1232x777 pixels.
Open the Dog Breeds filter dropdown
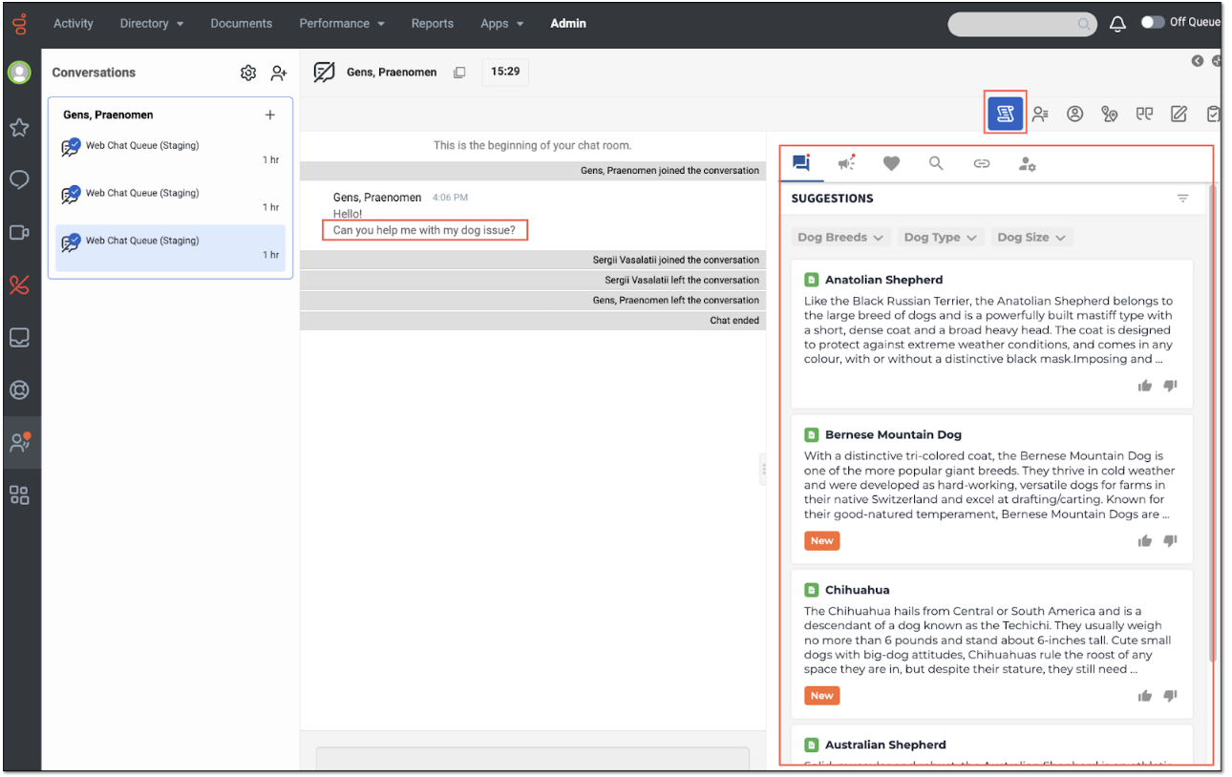pyautogui.click(x=841, y=238)
